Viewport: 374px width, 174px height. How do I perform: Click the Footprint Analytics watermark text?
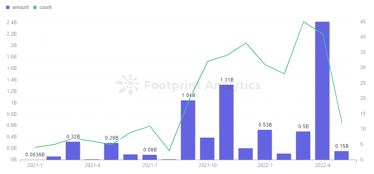coord(202,85)
